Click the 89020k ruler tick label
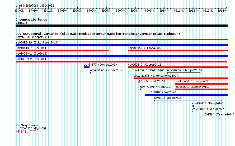 (x=48, y=11)
